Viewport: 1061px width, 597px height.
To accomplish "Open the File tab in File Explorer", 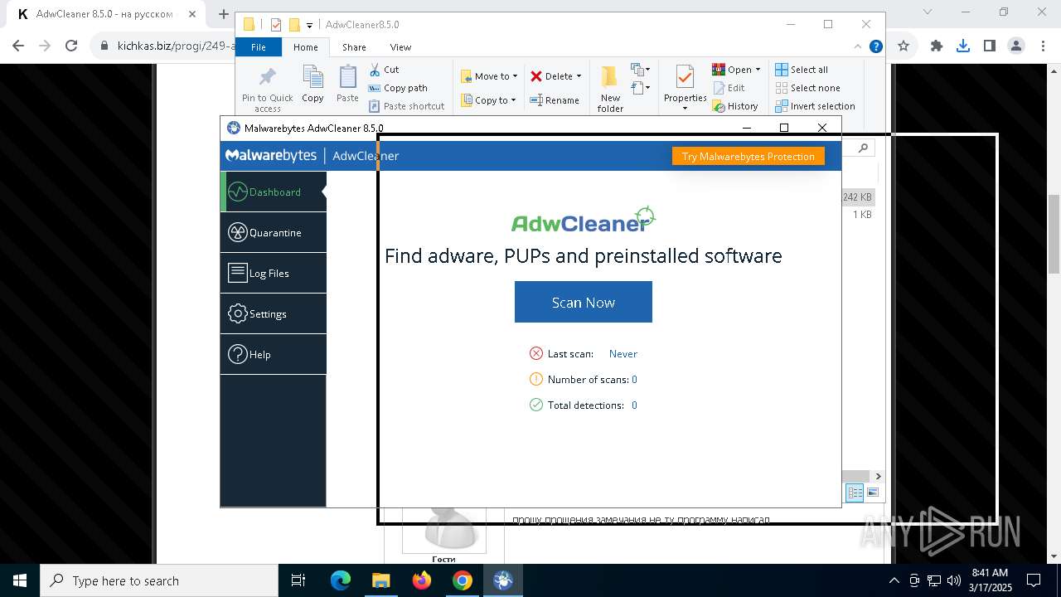I will [259, 47].
